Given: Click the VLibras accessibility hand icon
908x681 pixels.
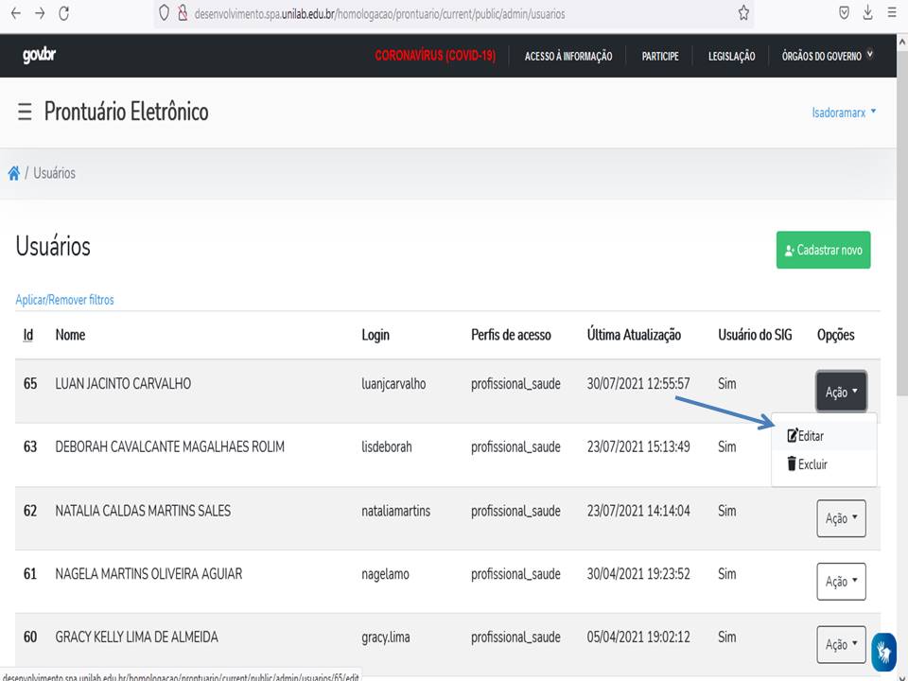Looking at the screenshot, I should point(883,652).
